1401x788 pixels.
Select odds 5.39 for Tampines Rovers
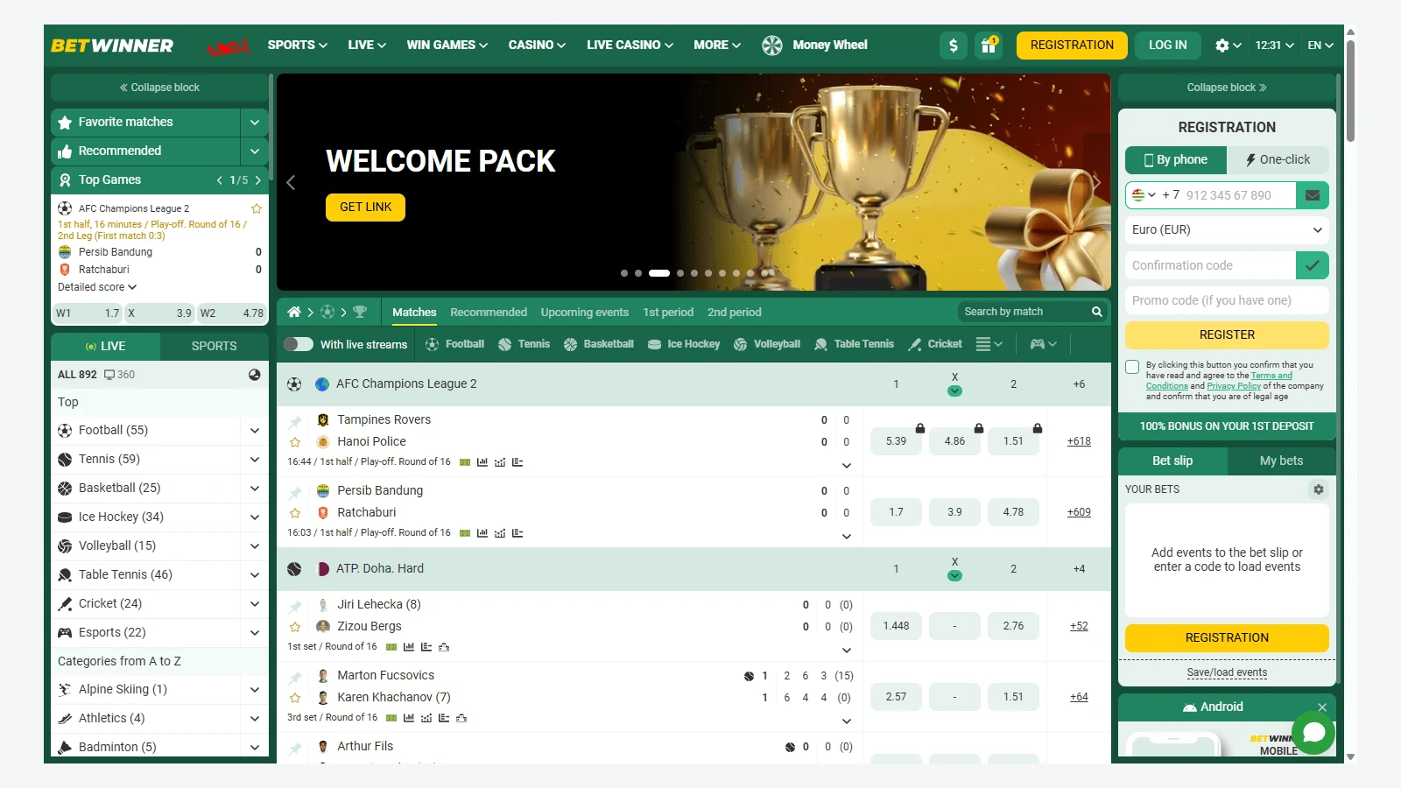click(896, 441)
